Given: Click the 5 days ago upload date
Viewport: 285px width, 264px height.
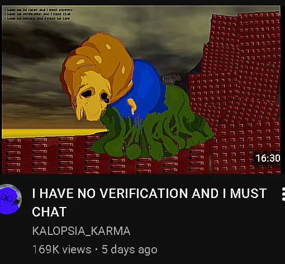Looking at the screenshot, I should [x=130, y=249].
